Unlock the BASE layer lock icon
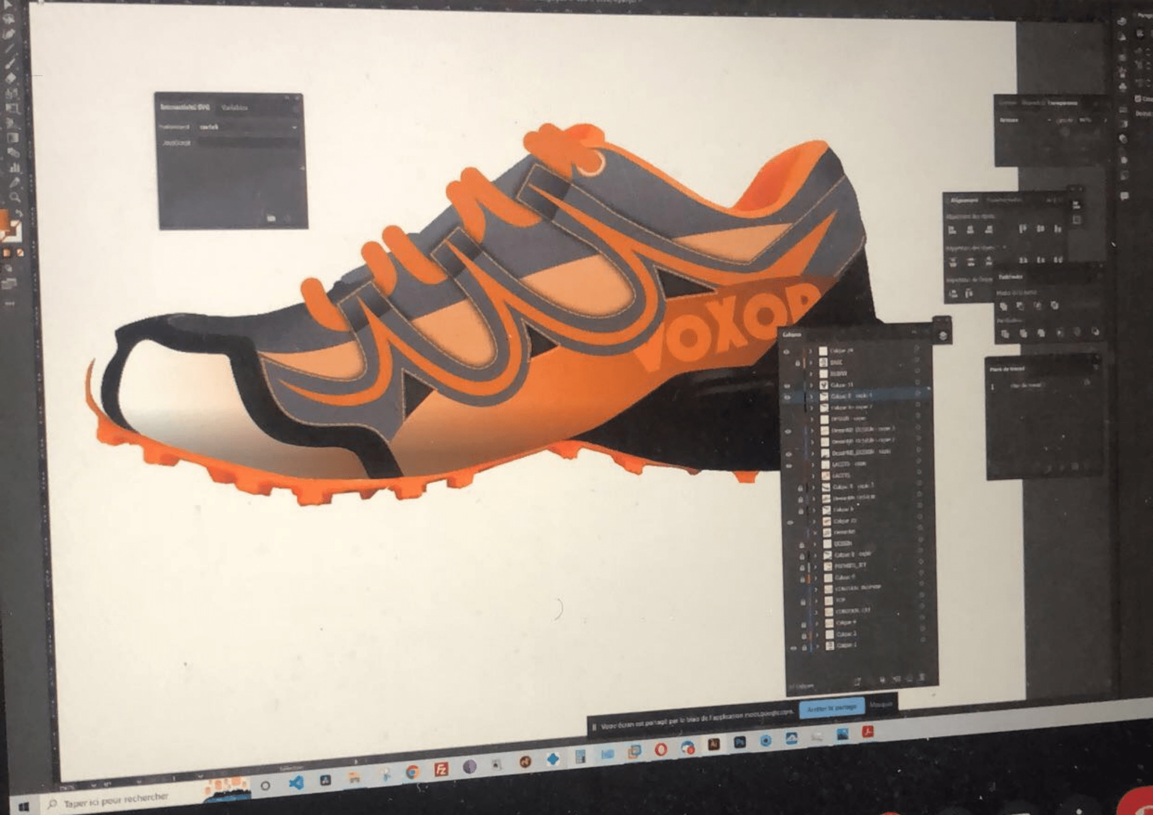The height and width of the screenshot is (815, 1153). [x=798, y=363]
